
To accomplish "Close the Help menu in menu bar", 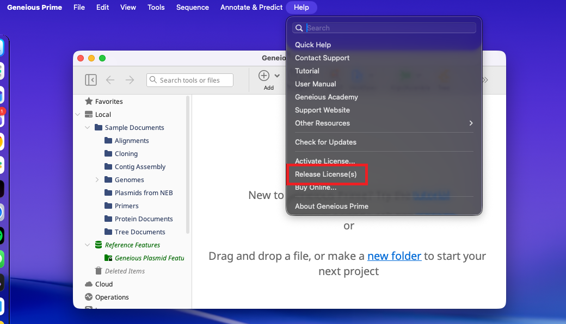I will (302, 7).
